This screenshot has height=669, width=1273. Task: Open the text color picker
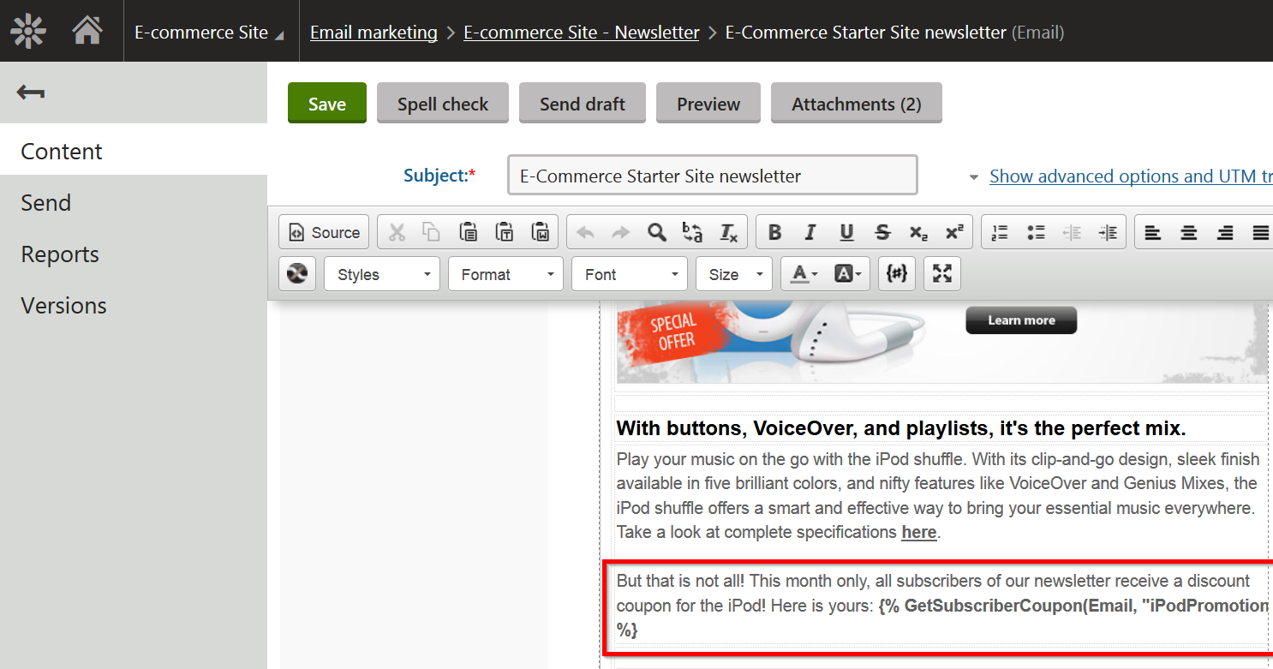pyautogui.click(x=804, y=274)
